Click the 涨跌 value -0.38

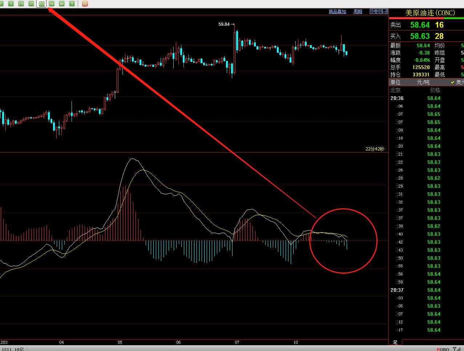[x=424, y=53]
